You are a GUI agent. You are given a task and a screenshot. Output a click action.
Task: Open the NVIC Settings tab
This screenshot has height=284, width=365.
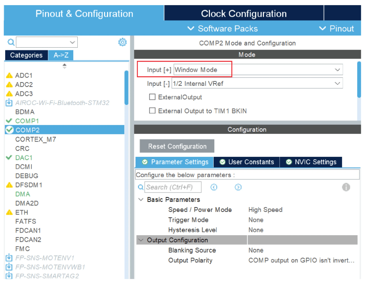click(x=311, y=162)
